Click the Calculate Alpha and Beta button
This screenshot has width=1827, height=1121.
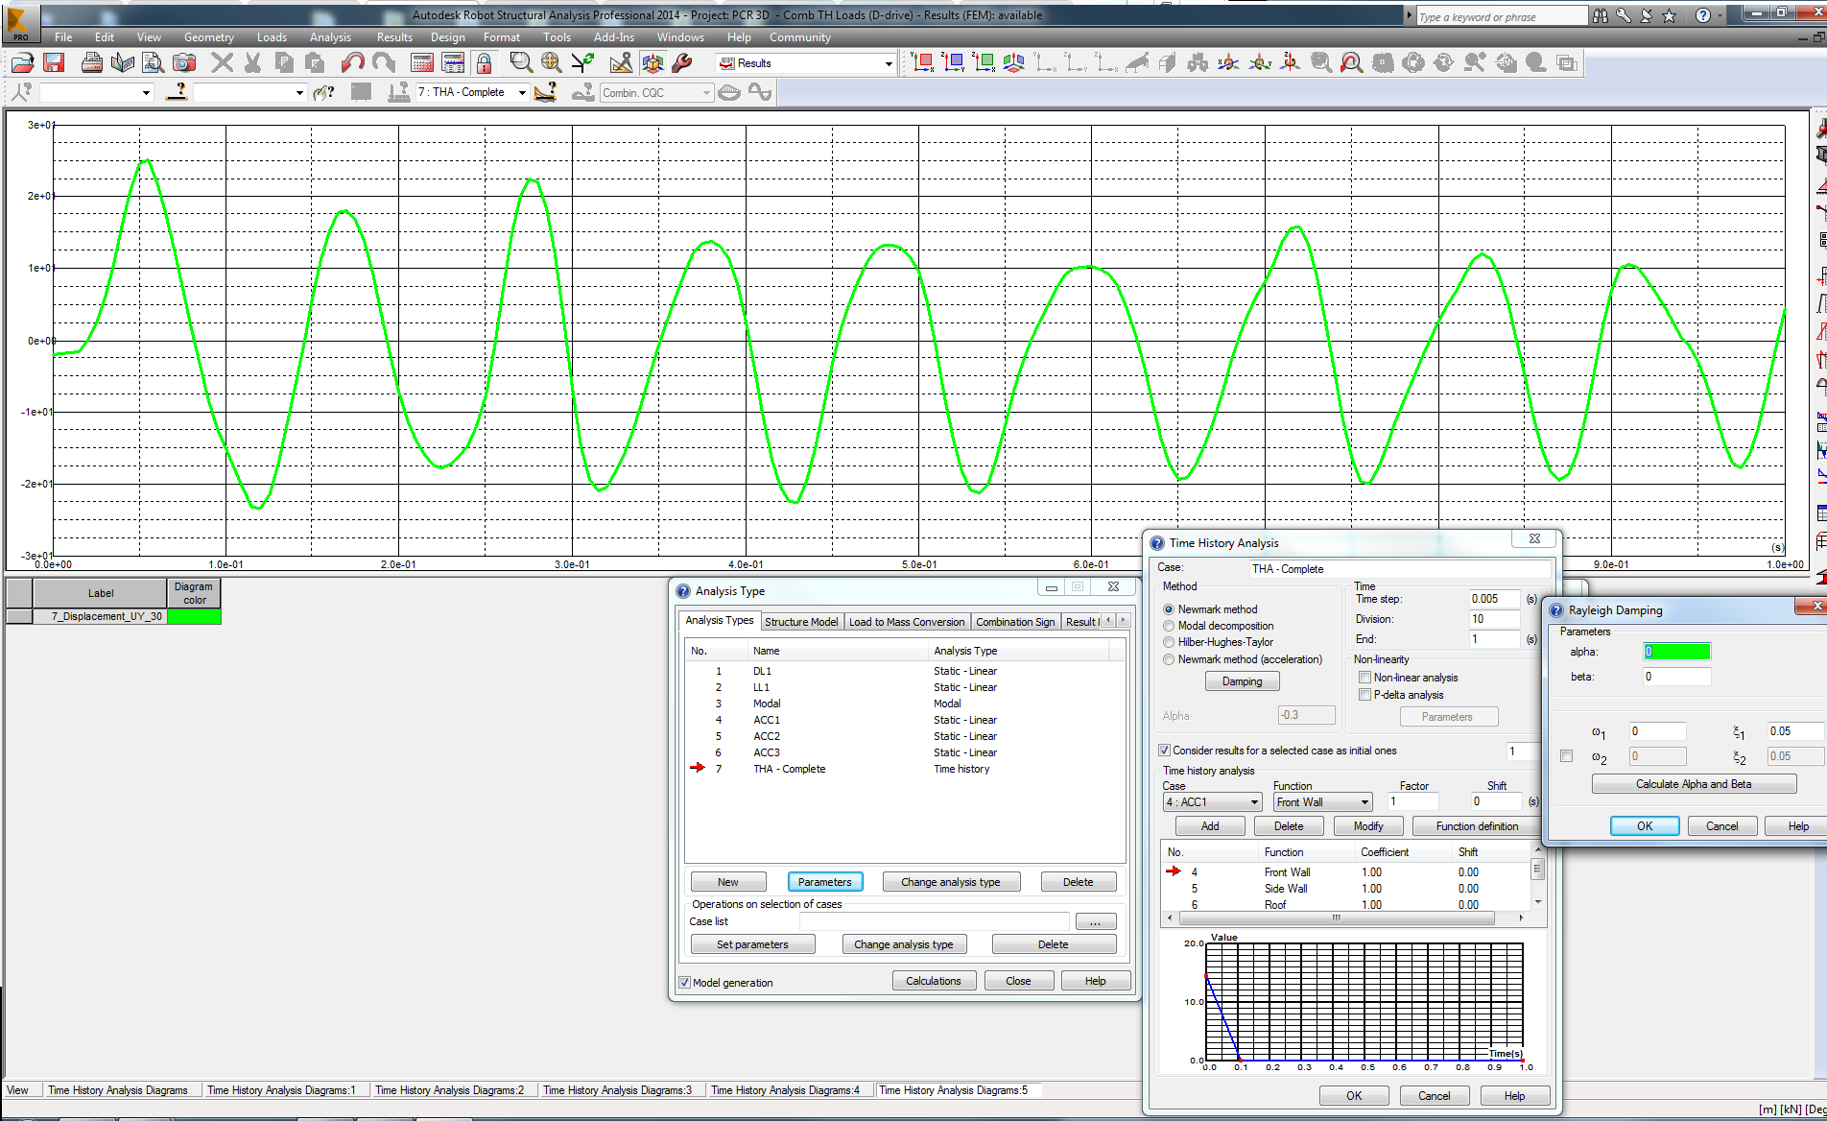click(x=1694, y=784)
